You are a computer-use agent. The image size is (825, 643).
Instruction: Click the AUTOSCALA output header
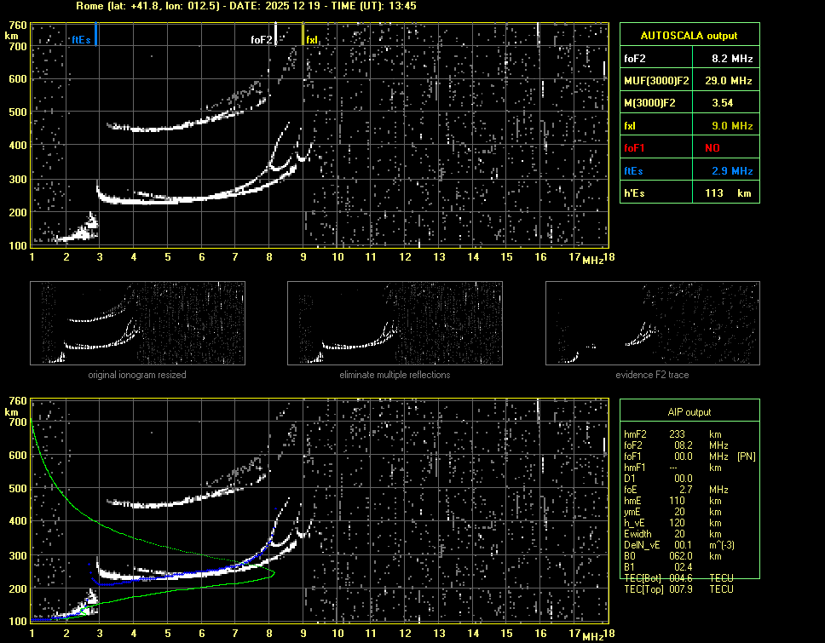(689, 36)
